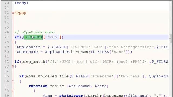Click line number 87 in margin
173x97 pixels.
(x=6, y=86)
